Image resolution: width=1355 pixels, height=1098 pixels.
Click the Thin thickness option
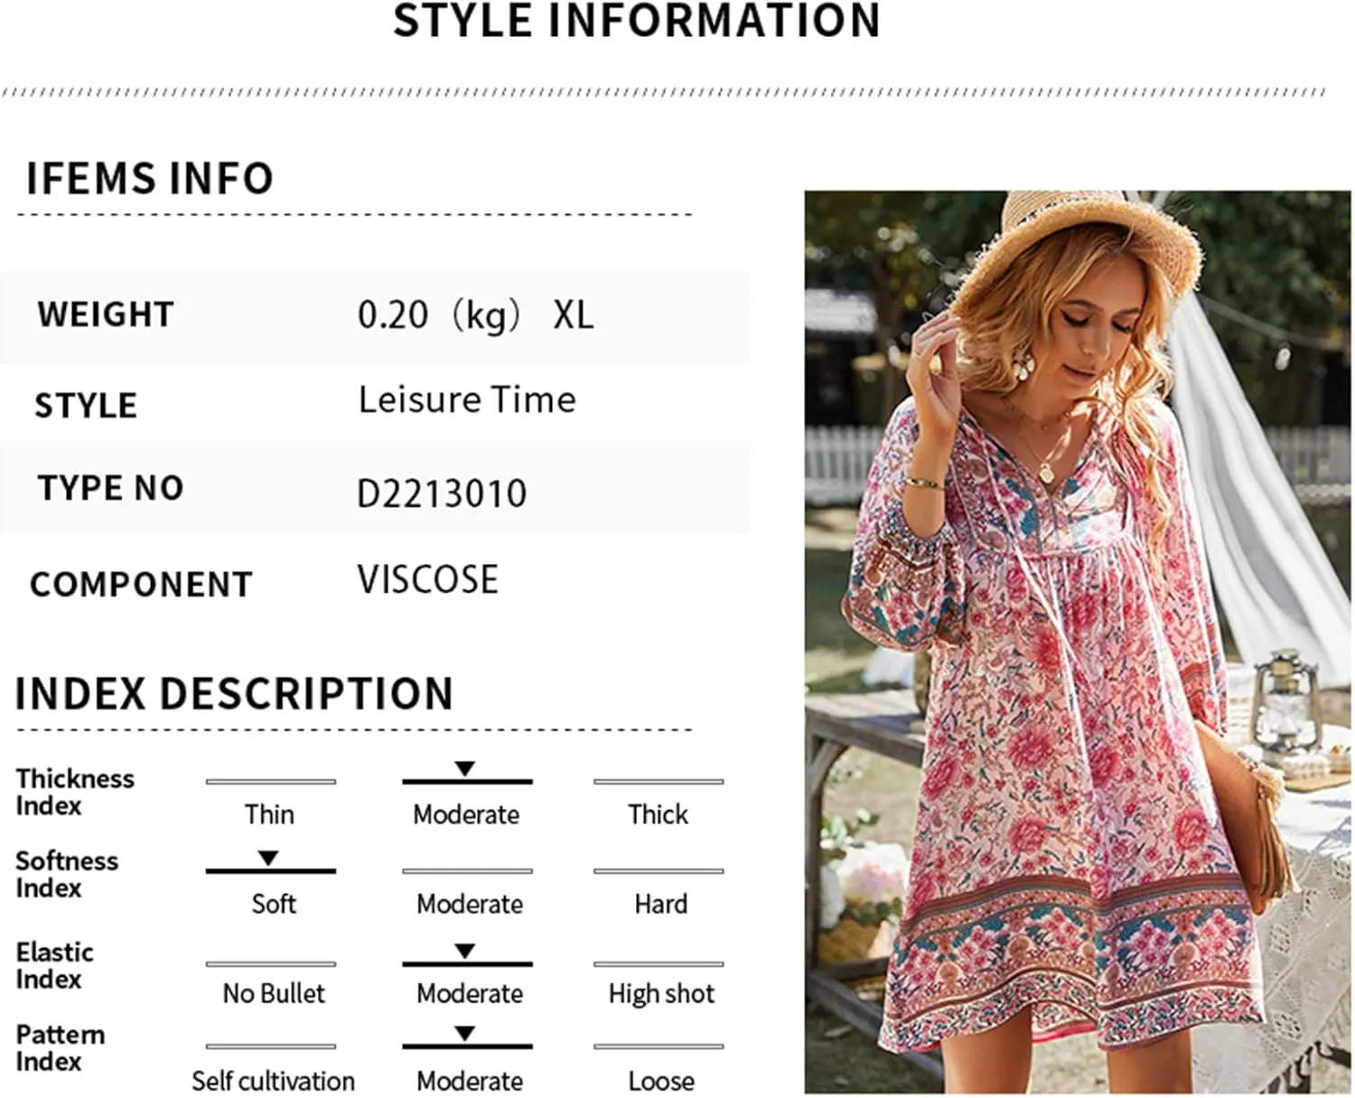(x=269, y=814)
